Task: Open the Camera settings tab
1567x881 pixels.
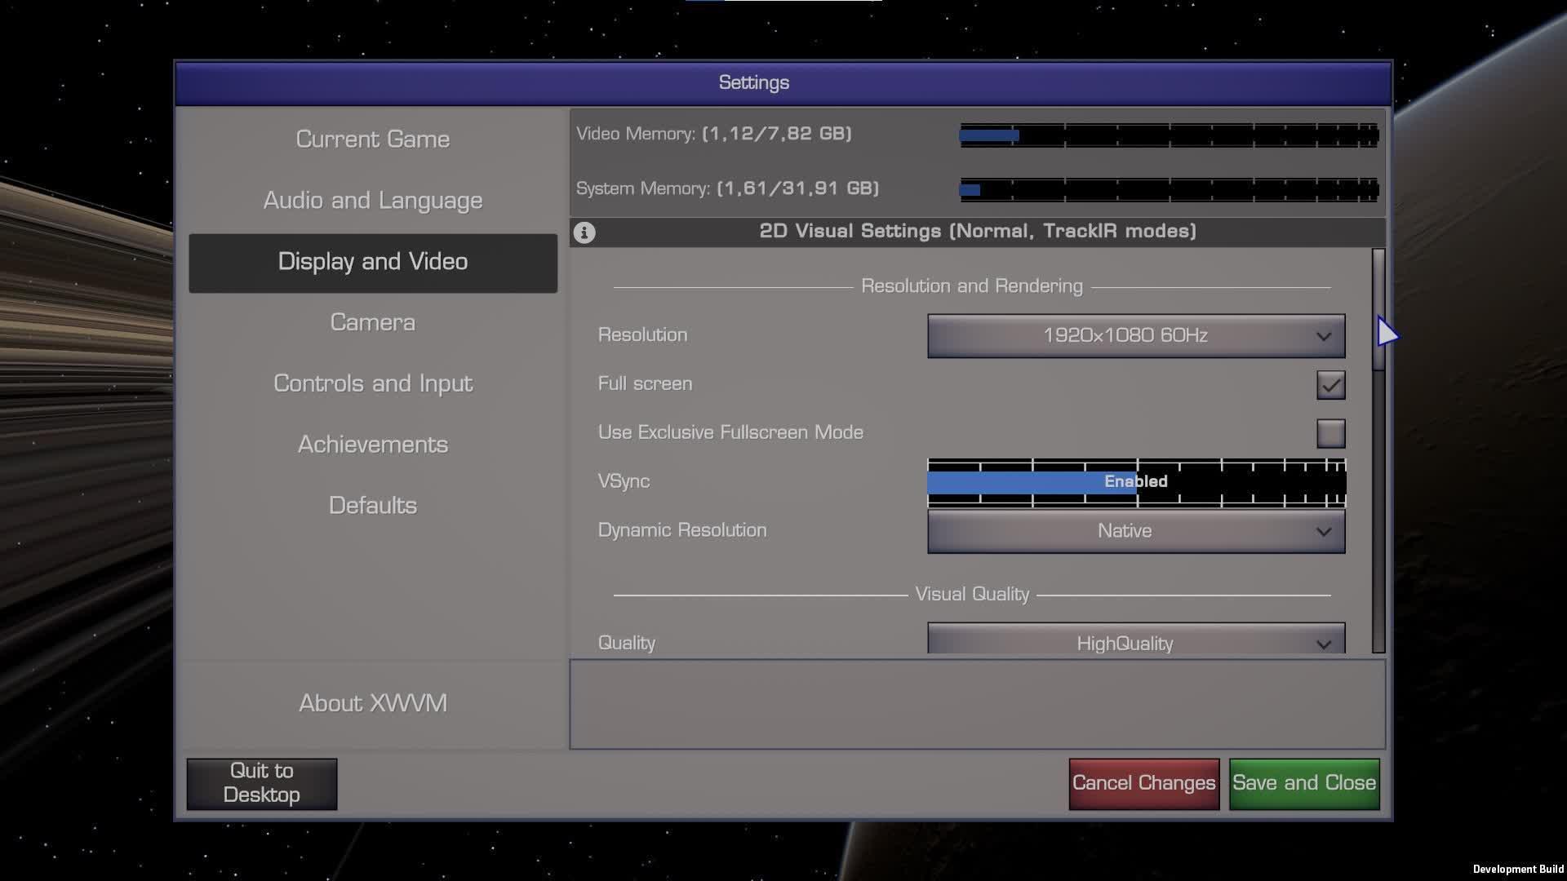Action: (373, 323)
